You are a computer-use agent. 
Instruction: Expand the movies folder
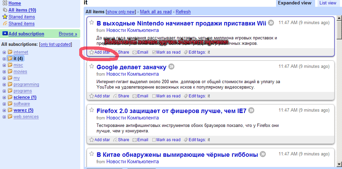click(4, 72)
